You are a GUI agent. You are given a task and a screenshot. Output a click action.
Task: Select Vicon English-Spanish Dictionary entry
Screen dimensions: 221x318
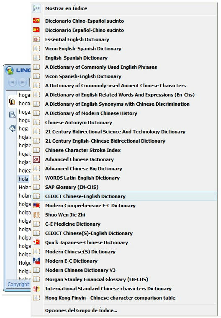pyautogui.click(x=124, y=49)
